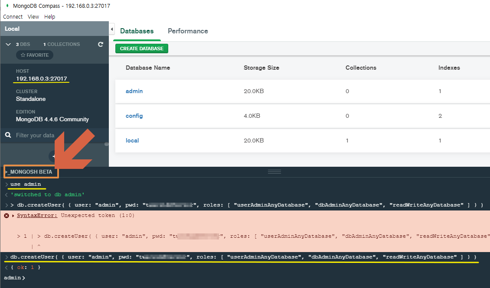Screen dimensions: 490x288
Task: Click the red error icon in the shell
Action: pos(6,216)
